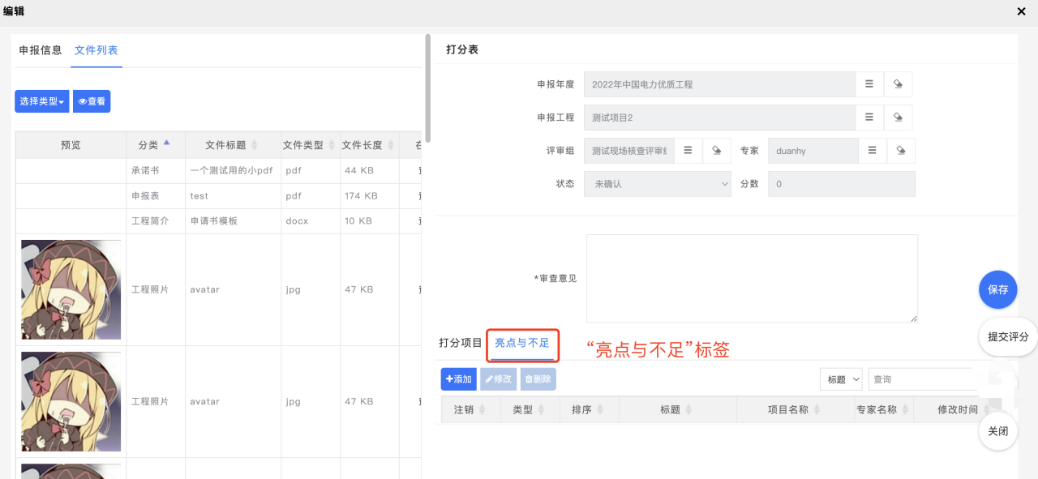Switch to the 打分项目 tab
Screen dimensions: 1038x479
461,343
